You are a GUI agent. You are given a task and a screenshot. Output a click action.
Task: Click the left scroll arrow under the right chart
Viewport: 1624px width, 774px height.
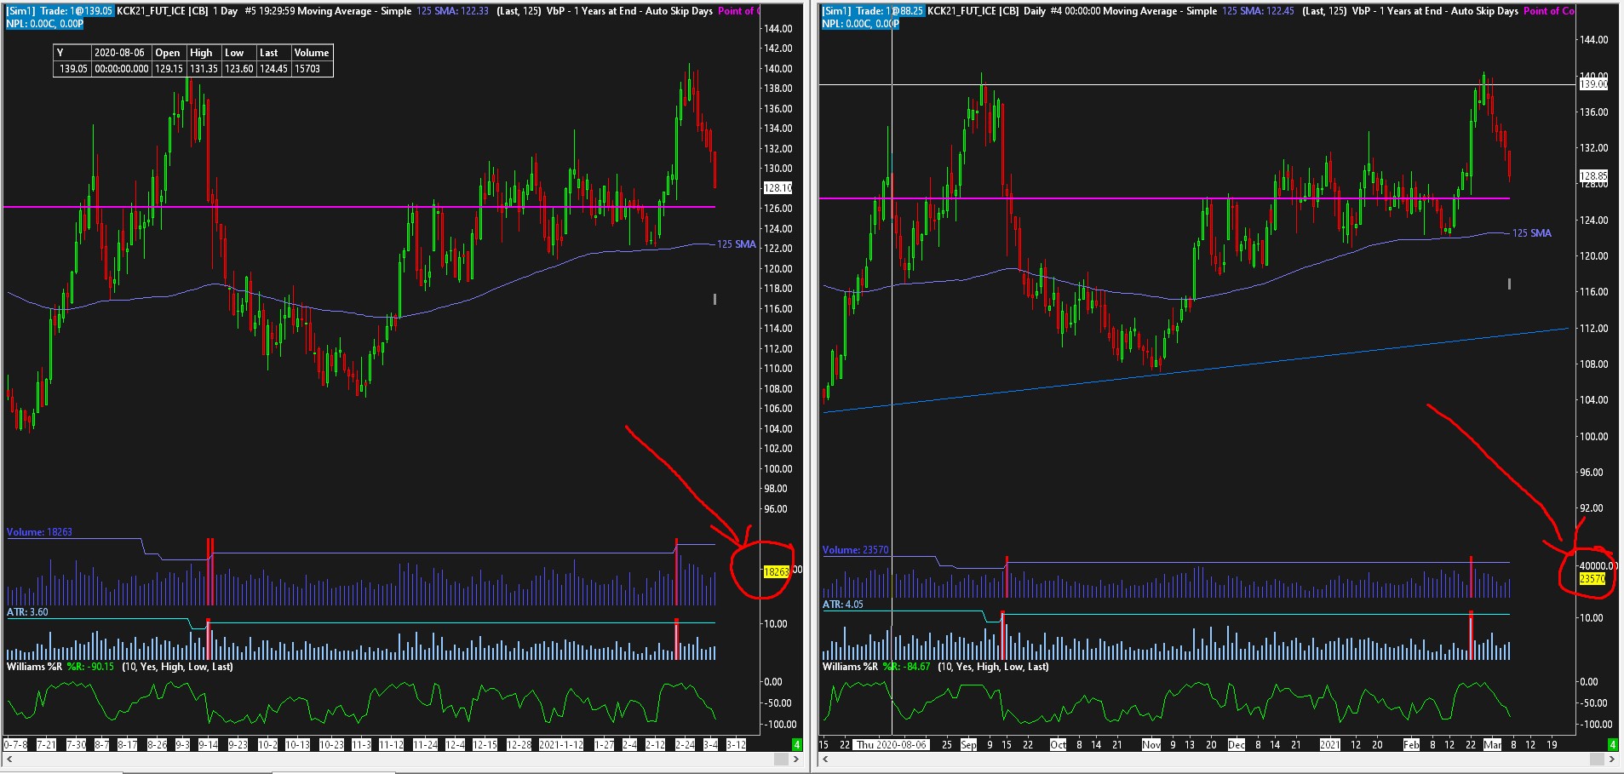click(824, 759)
